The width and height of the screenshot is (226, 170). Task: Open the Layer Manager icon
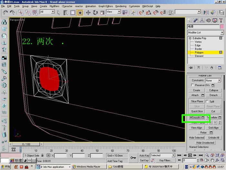(x=221, y=13)
